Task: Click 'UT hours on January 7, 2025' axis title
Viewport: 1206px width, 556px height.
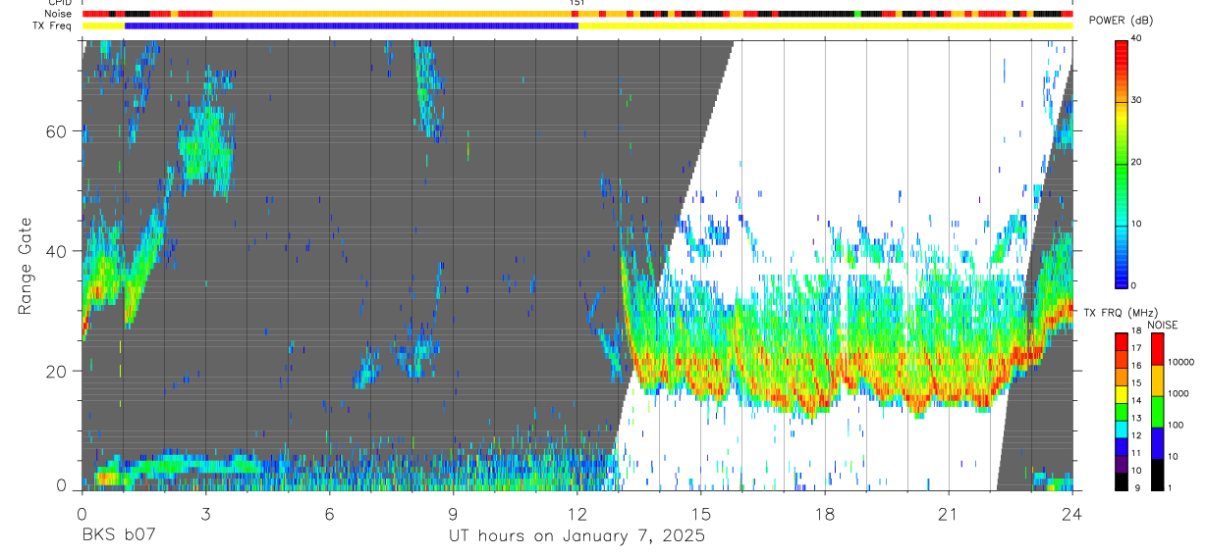Action: point(576,536)
